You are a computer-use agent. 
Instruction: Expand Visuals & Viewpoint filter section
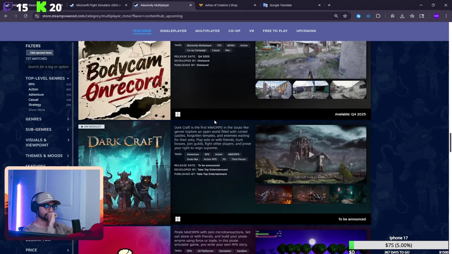pos(47,143)
